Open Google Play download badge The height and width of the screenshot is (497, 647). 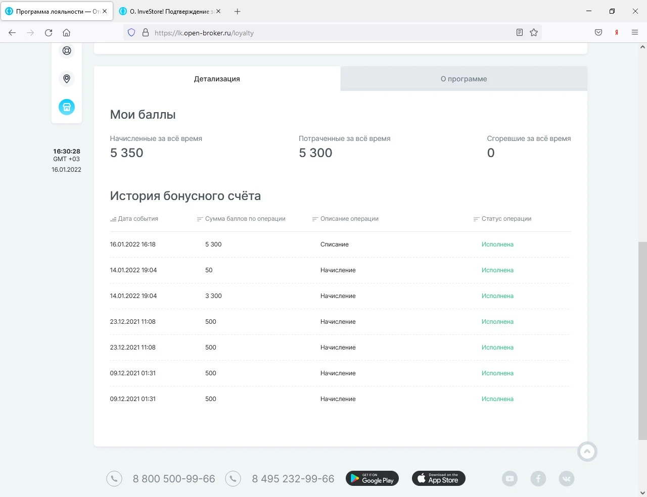click(373, 478)
